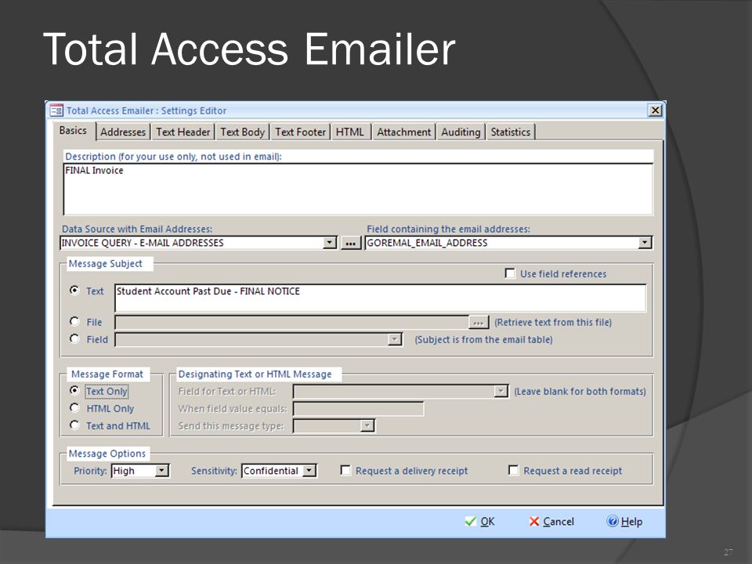Click the OK button
This screenshot has width=752, height=564.
pos(479,522)
